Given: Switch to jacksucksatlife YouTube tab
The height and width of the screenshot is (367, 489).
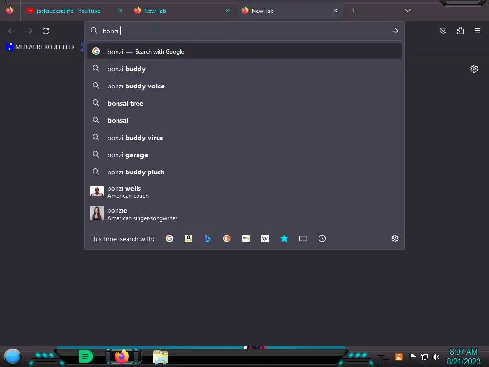Looking at the screenshot, I should pos(69,11).
